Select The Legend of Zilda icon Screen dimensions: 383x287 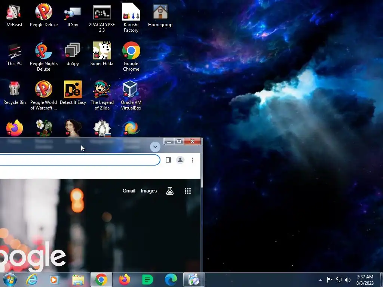pyautogui.click(x=102, y=95)
